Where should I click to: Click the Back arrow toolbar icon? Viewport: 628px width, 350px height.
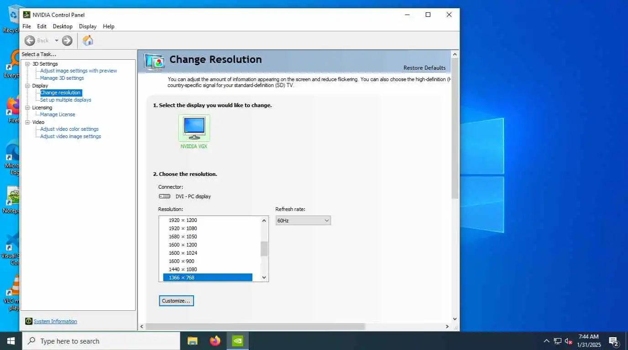(30, 41)
